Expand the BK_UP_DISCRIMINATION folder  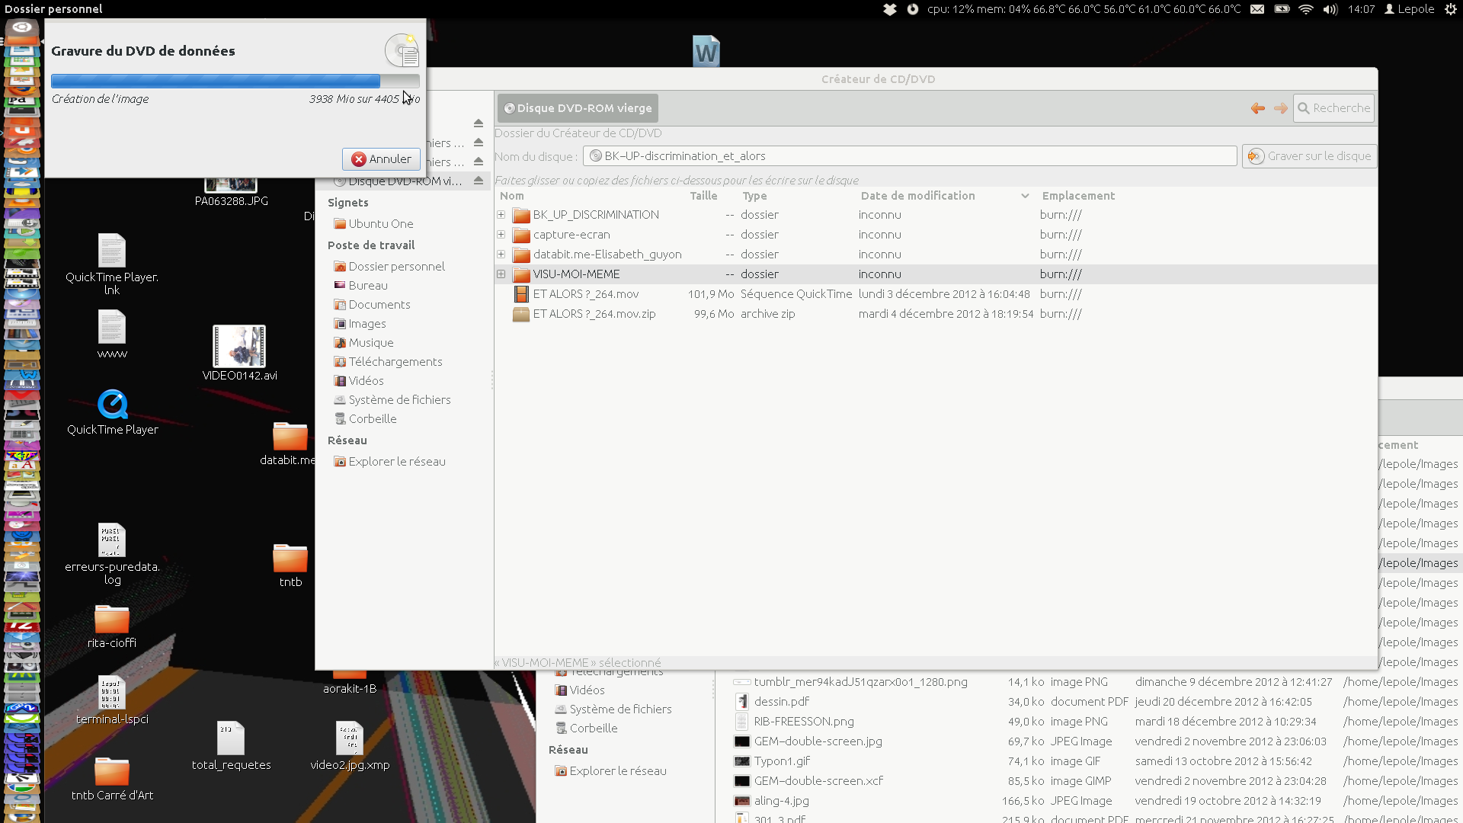coord(501,215)
